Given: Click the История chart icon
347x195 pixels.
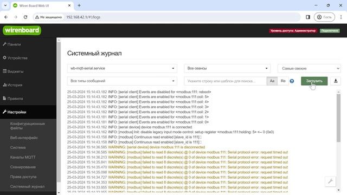Looking at the screenshot, I should click(4, 84).
